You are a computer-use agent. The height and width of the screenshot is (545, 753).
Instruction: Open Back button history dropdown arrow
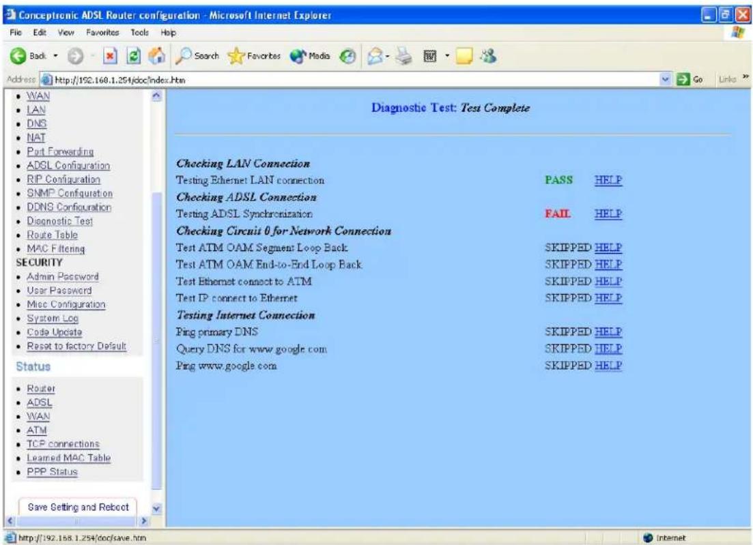coord(56,56)
